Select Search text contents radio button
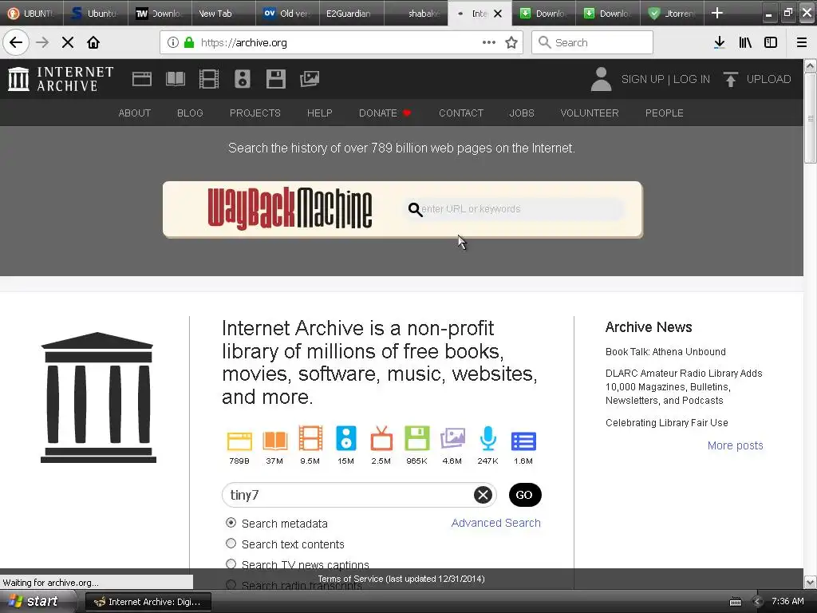 point(231,543)
